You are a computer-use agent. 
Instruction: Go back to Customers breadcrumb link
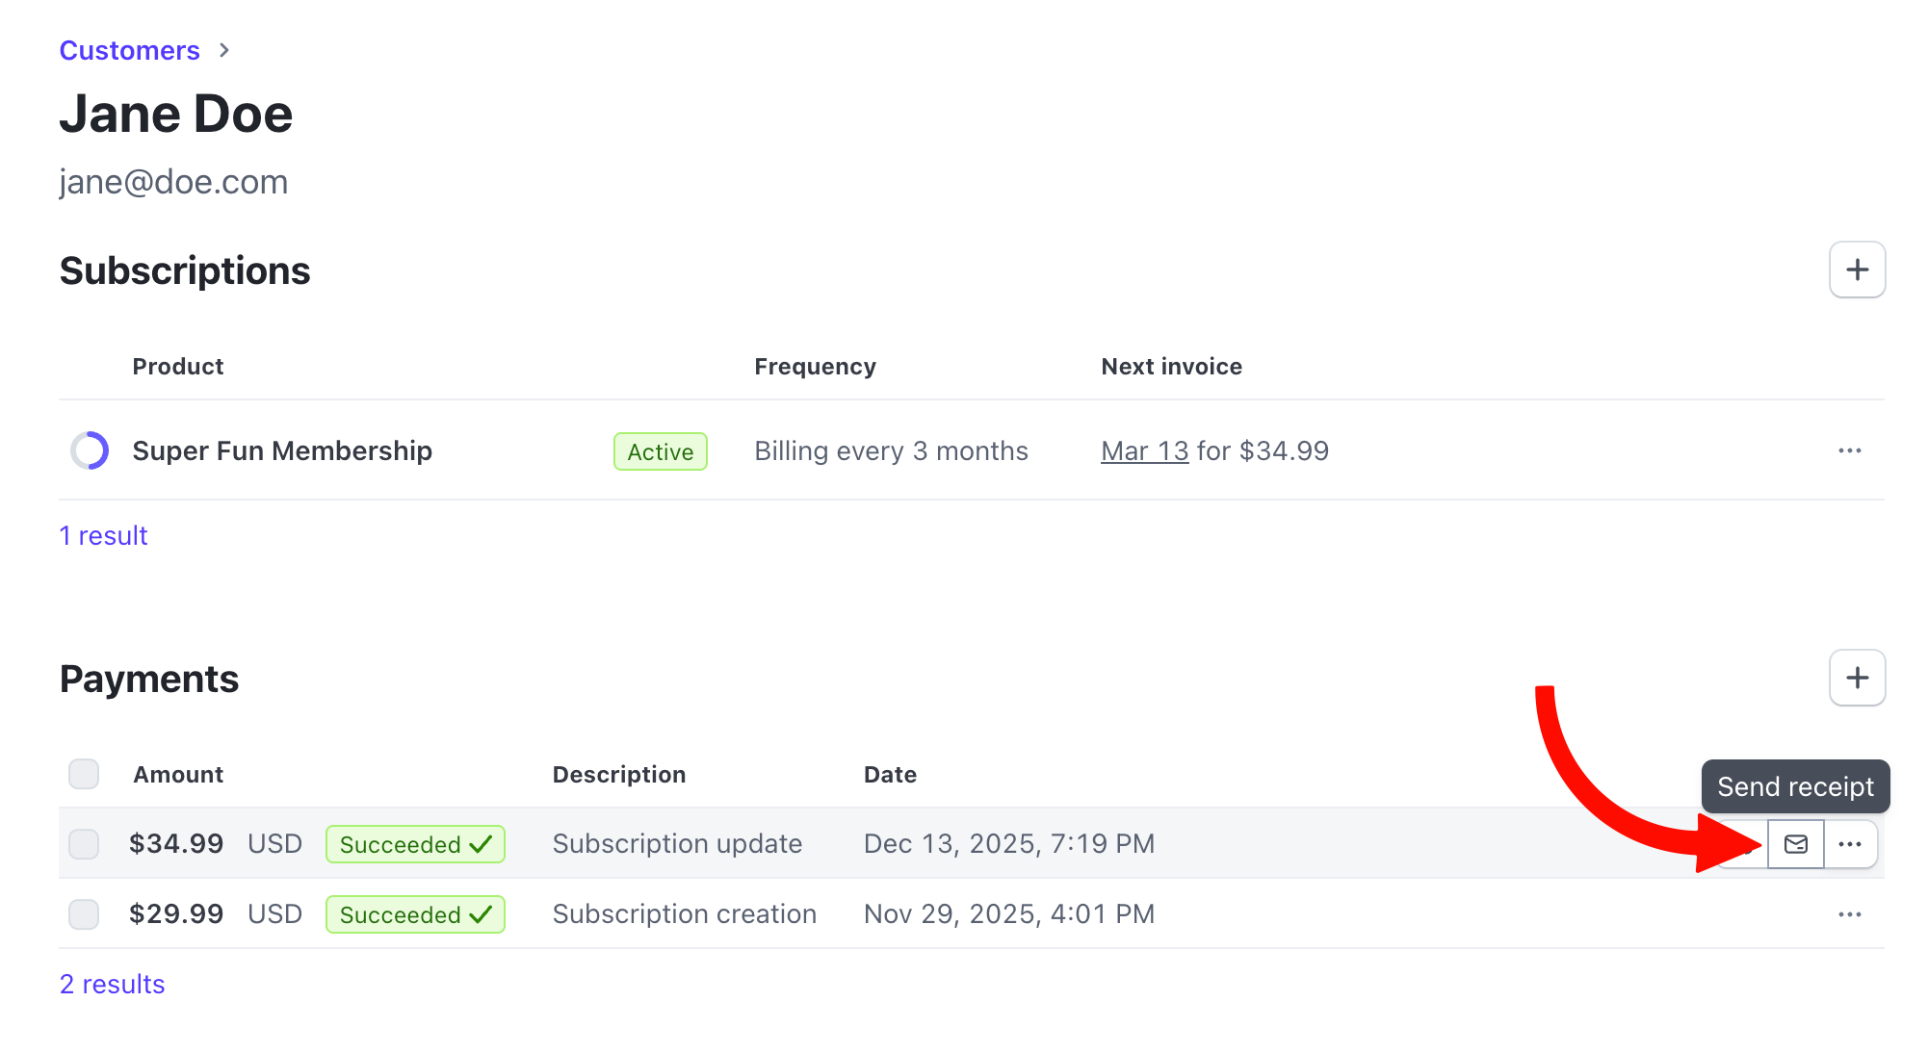(129, 50)
